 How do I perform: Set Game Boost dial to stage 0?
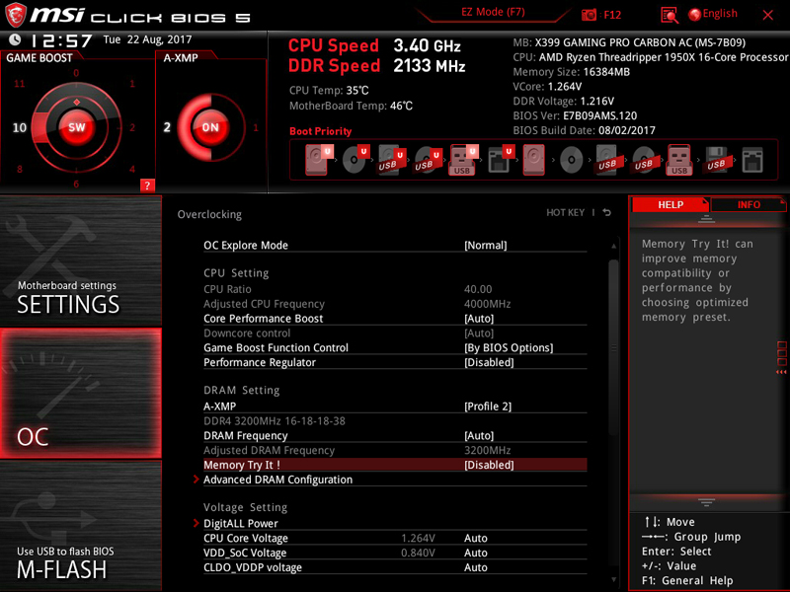pos(76,73)
